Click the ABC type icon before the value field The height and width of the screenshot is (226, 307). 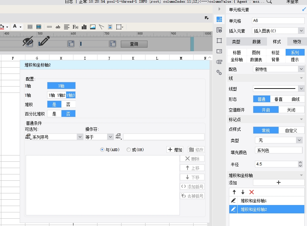pyautogui.click(x=118, y=136)
